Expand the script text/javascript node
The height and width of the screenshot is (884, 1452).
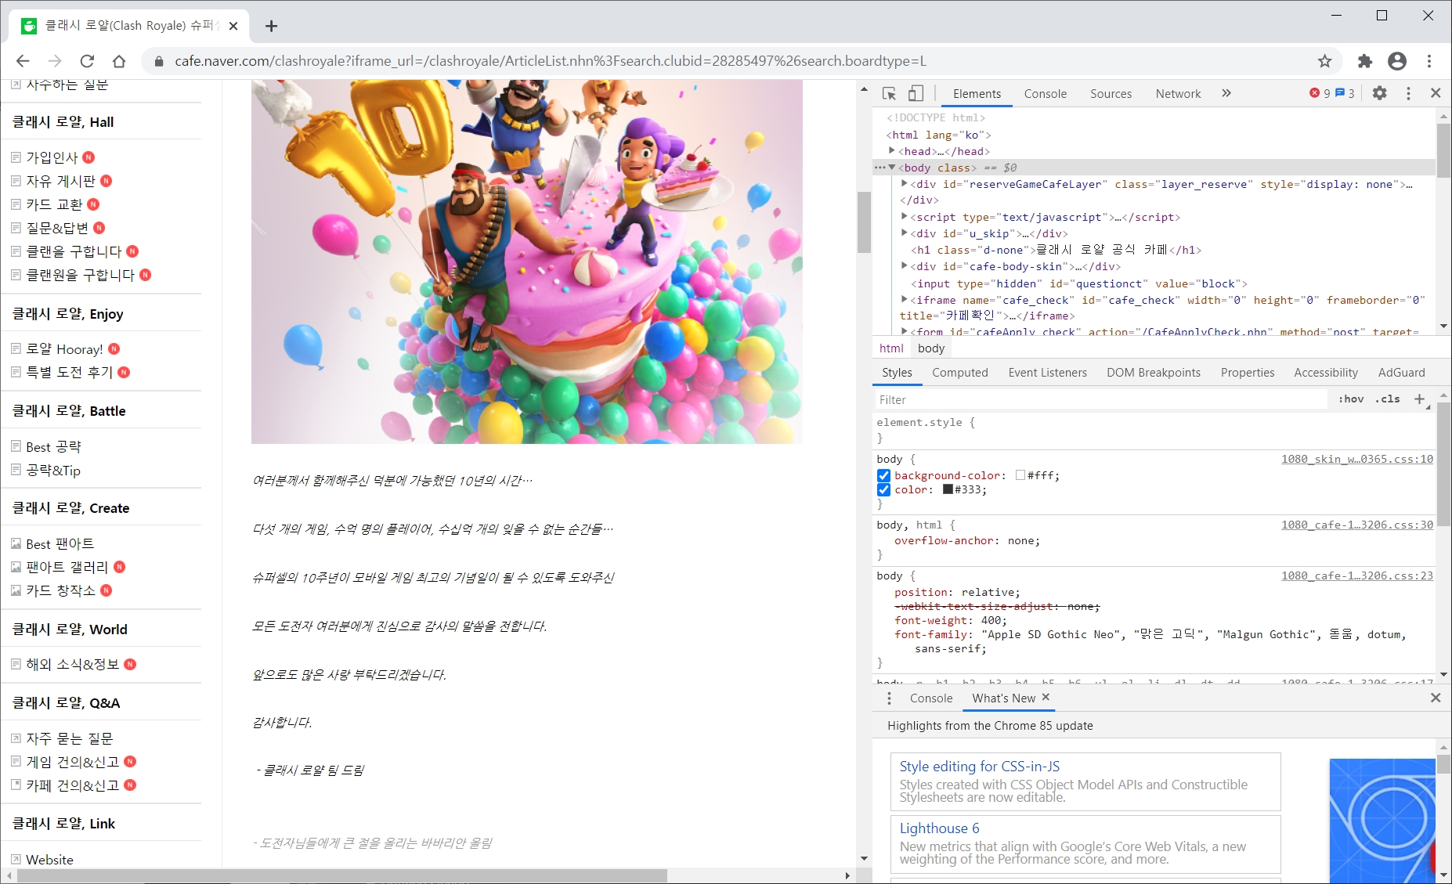[904, 217]
